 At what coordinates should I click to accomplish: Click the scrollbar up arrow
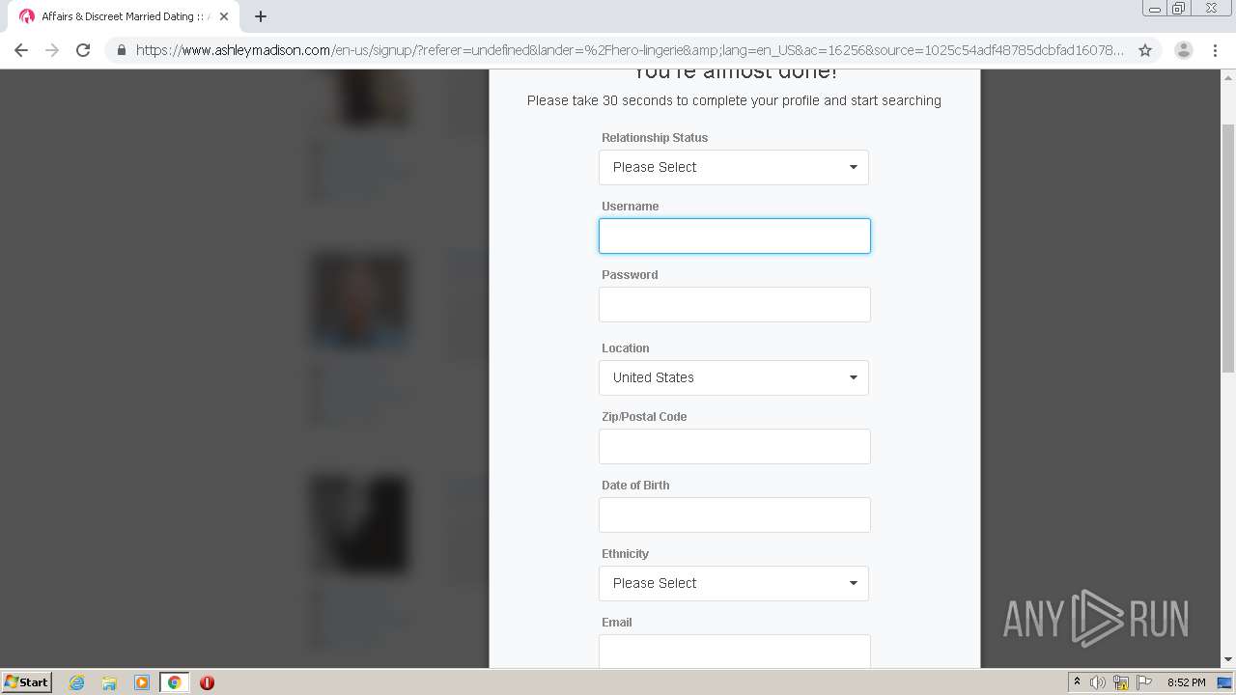(1228, 76)
